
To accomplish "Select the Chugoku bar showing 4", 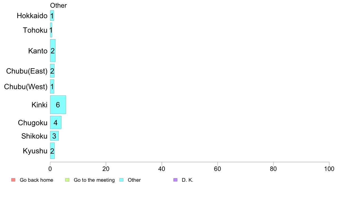I will point(56,122).
